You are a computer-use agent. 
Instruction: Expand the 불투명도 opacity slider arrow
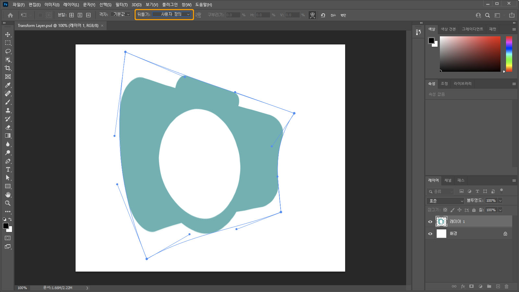coord(500,201)
